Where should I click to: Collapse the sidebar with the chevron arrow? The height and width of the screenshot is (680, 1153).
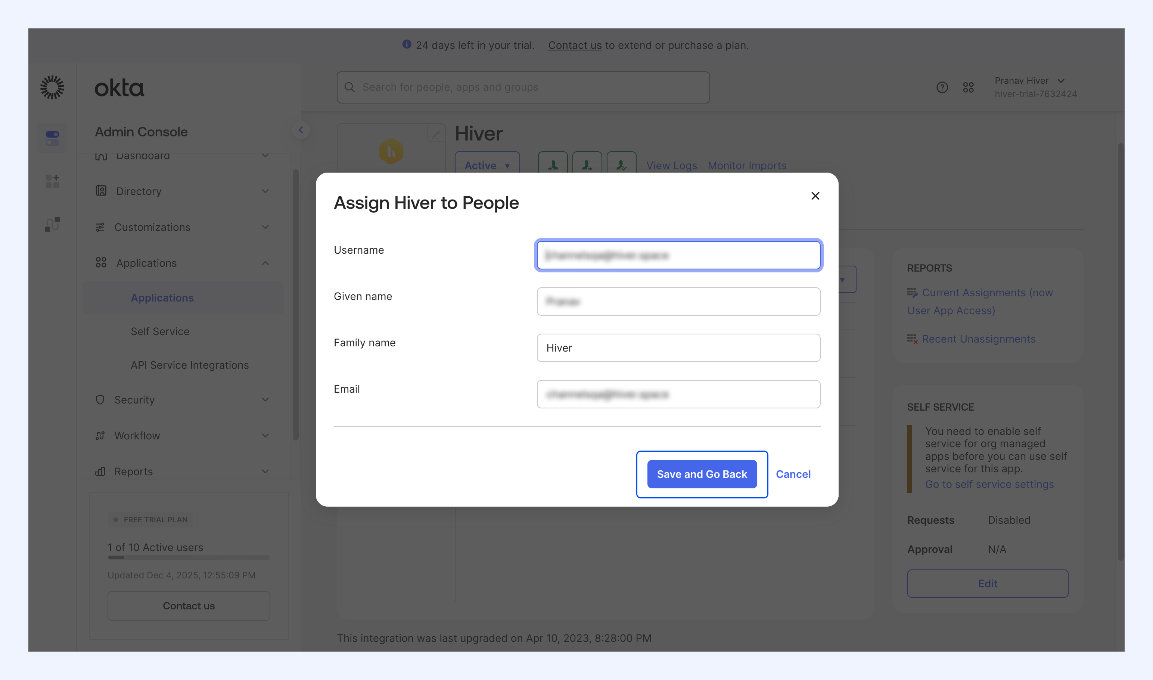pyautogui.click(x=301, y=130)
